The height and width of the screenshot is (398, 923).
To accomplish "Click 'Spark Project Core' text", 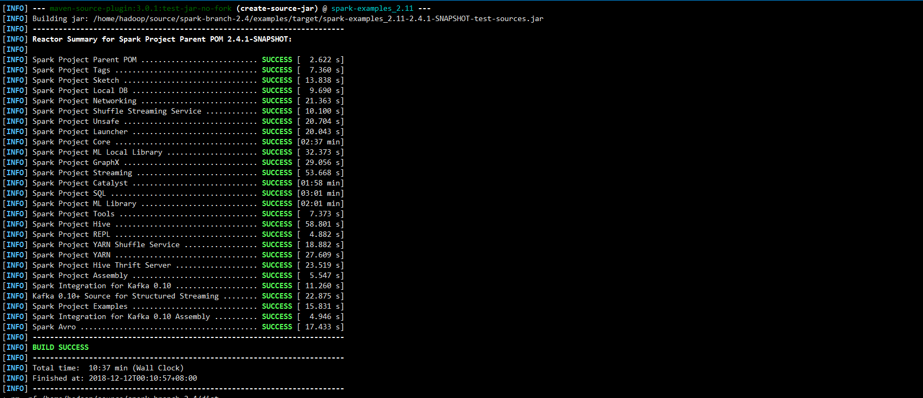I will (x=71, y=142).
